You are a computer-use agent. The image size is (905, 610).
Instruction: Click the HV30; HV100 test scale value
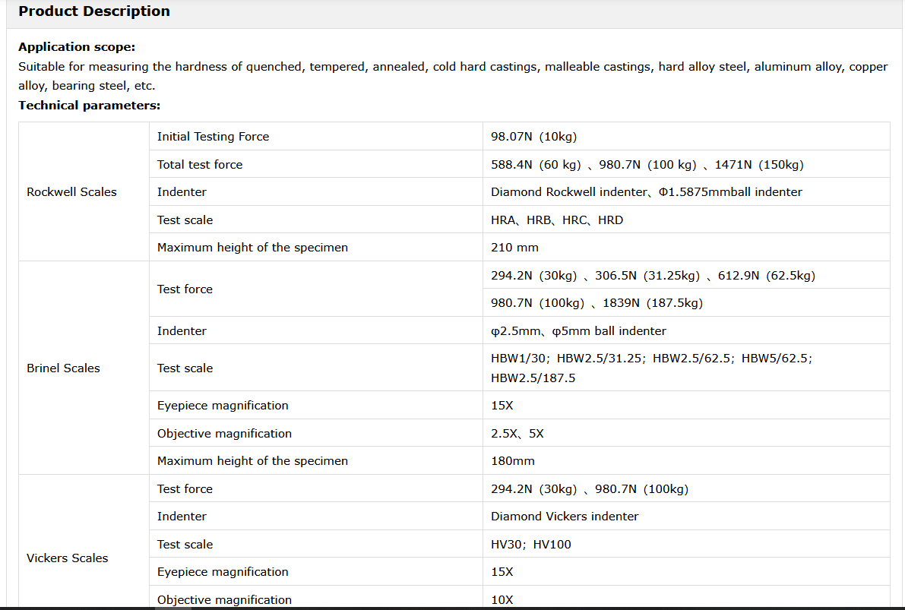(x=530, y=545)
